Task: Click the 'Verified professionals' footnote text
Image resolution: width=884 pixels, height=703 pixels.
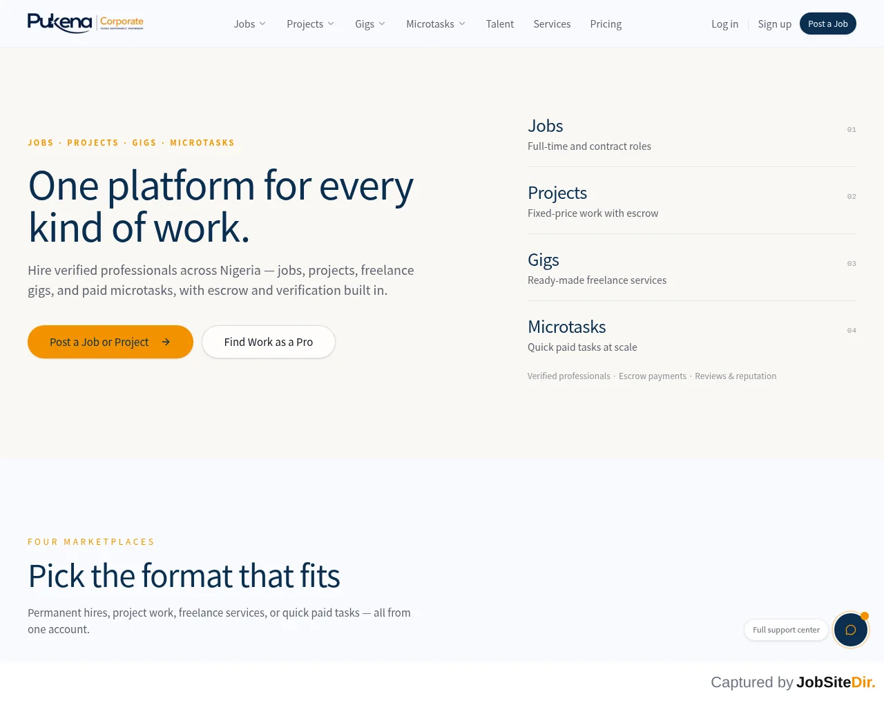Action: pyautogui.click(x=569, y=376)
